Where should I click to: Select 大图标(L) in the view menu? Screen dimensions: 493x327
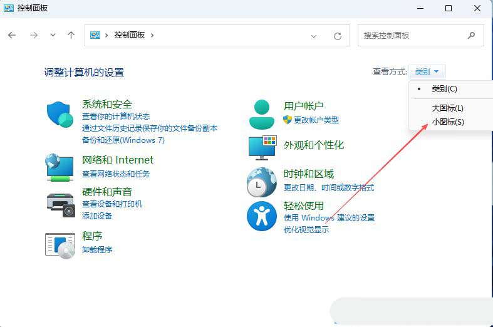(x=448, y=108)
